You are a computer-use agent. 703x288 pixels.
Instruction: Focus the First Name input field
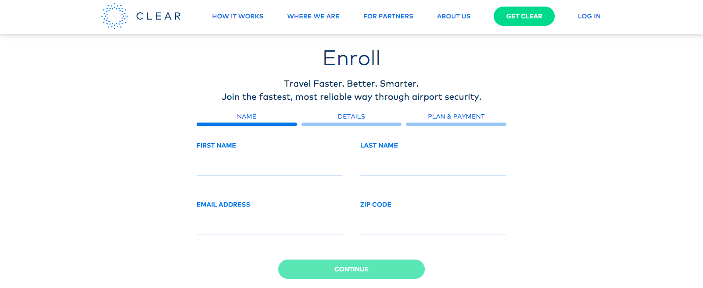pyautogui.click(x=269, y=165)
